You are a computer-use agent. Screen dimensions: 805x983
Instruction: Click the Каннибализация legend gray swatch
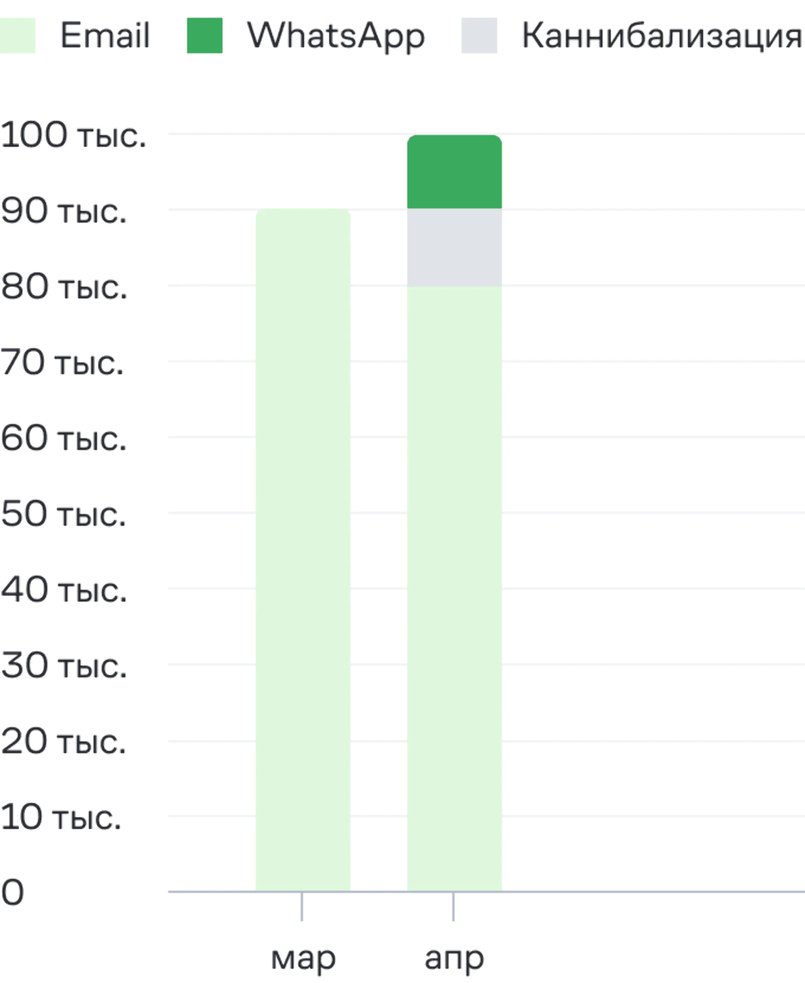(x=479, y=35)
